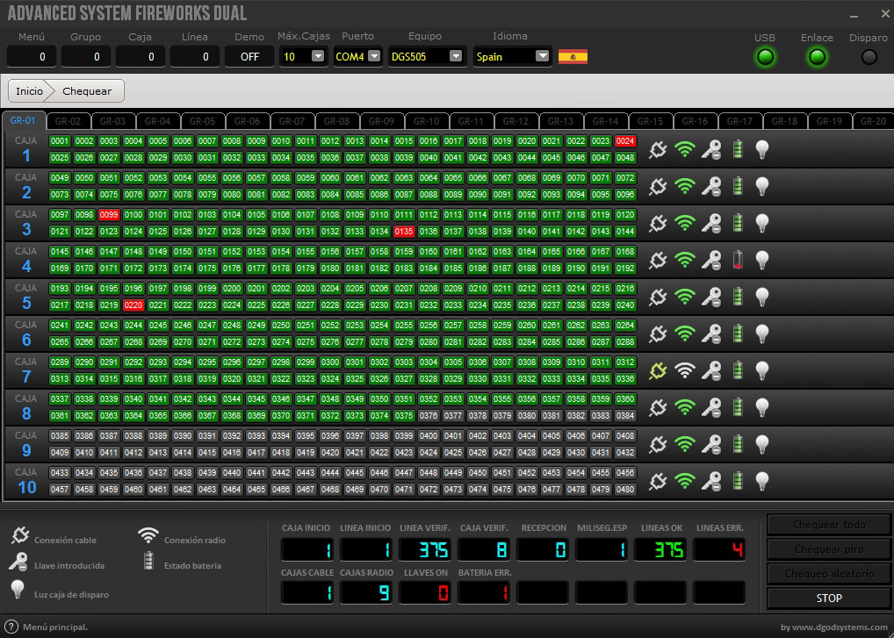Click the Menú number input field
Viewport: 894px width, 638px height.
pos(32,56)
